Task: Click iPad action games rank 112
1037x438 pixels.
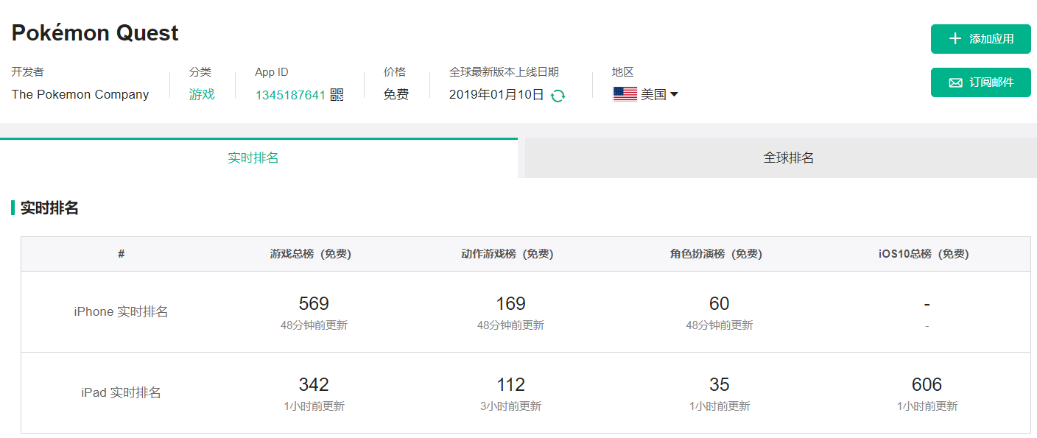Action: point(510,384)
